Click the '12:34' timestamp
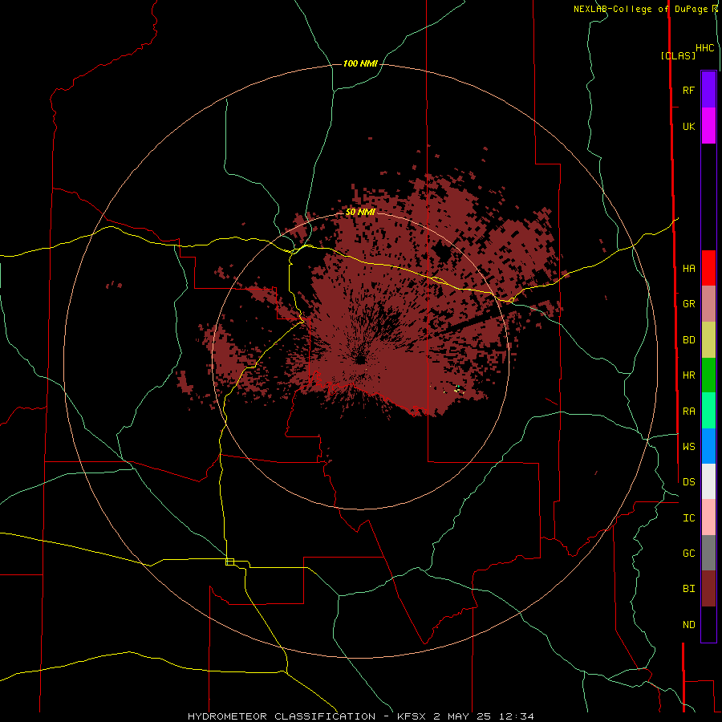722x722 pixels. coord(515,716)
